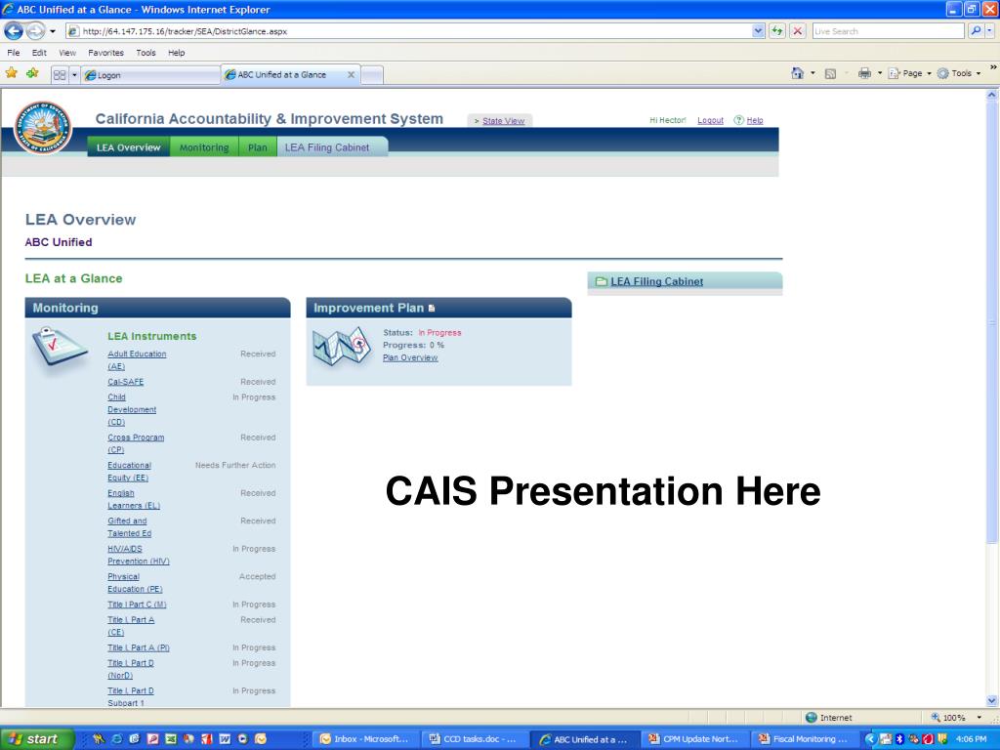The width and height of the screenshot is (1000, 750).
Task: Open the English Learners (EL) link
Action: pyautogui.click(x=133, y=499)
